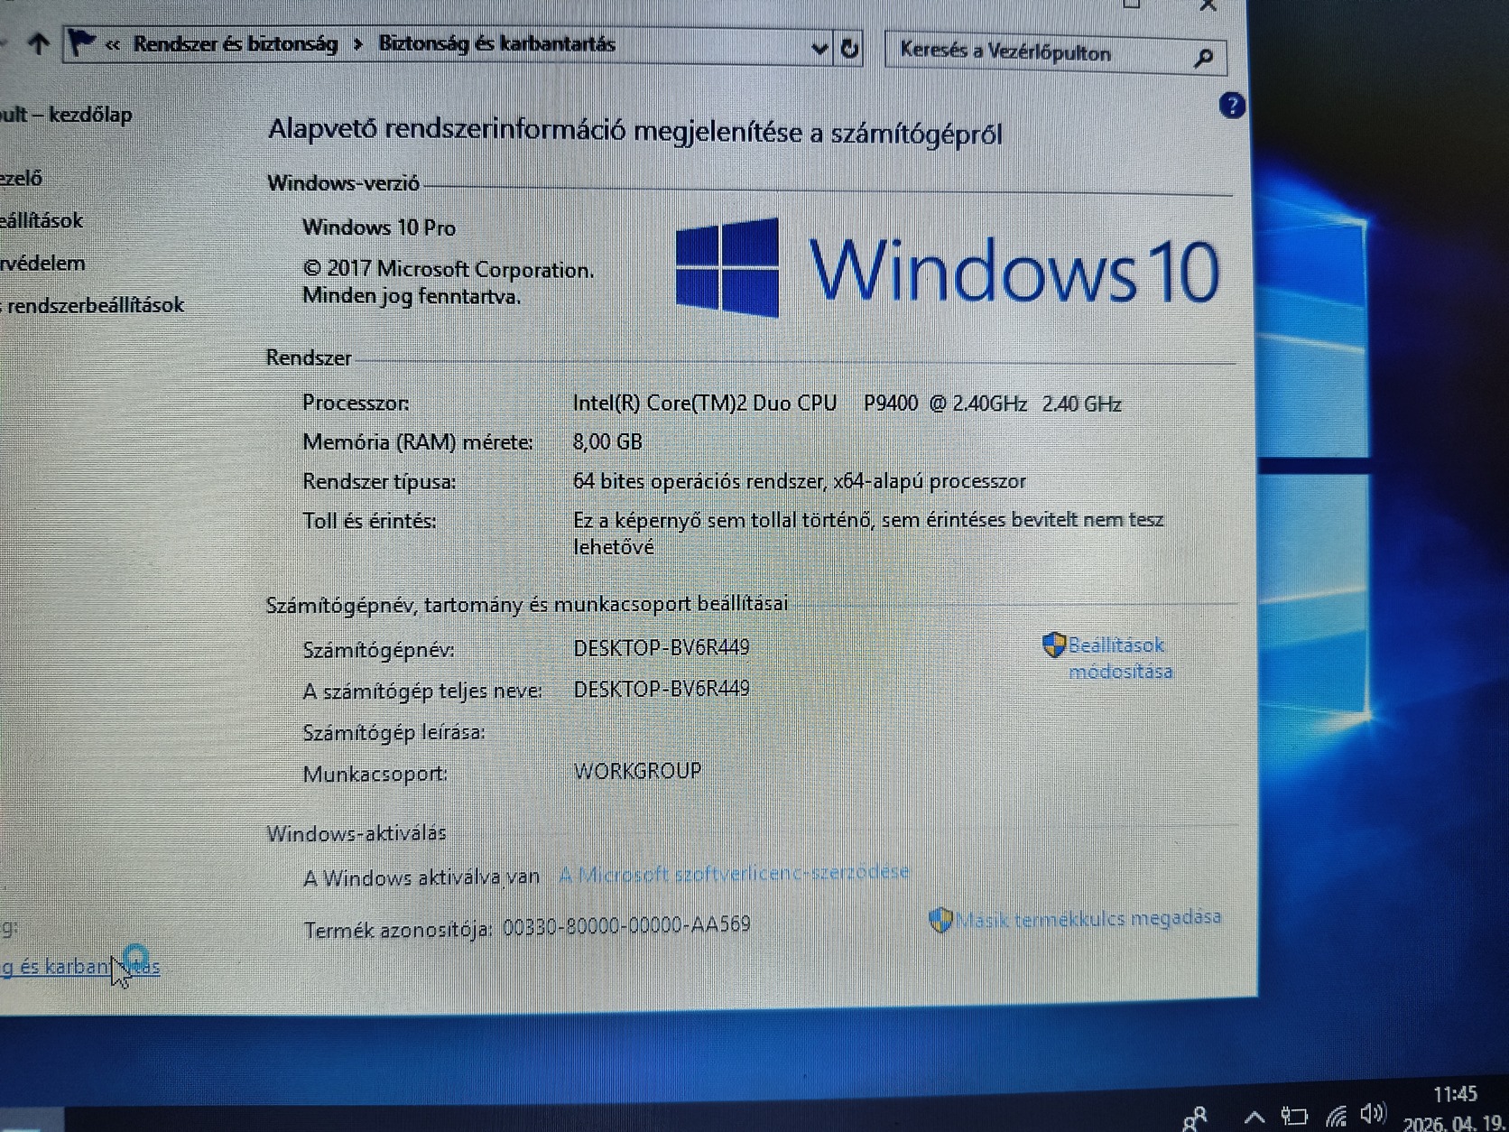
Task: Open the kezdőlap link in the sidebar
Action: (66, 115)
